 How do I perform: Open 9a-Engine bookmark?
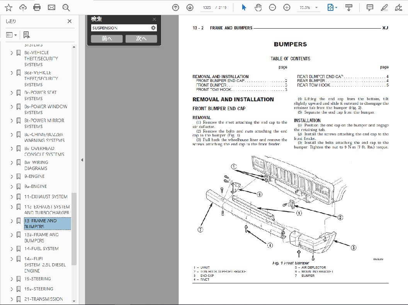tap(36, 186)
